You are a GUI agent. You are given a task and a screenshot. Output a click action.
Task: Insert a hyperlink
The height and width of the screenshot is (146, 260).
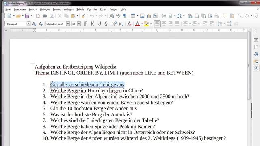190,16
